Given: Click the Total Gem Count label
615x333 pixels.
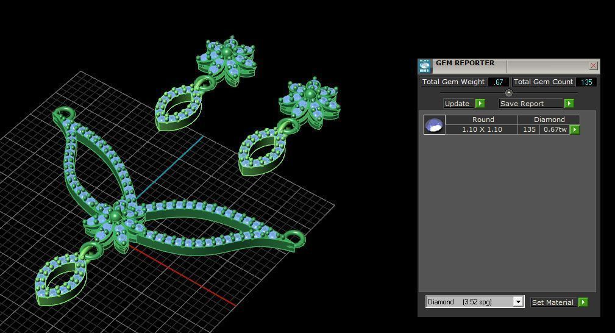Looking at the screenshot, I should click(x=543, y=82).
